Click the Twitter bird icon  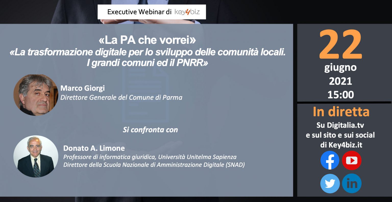click(330, 183)
